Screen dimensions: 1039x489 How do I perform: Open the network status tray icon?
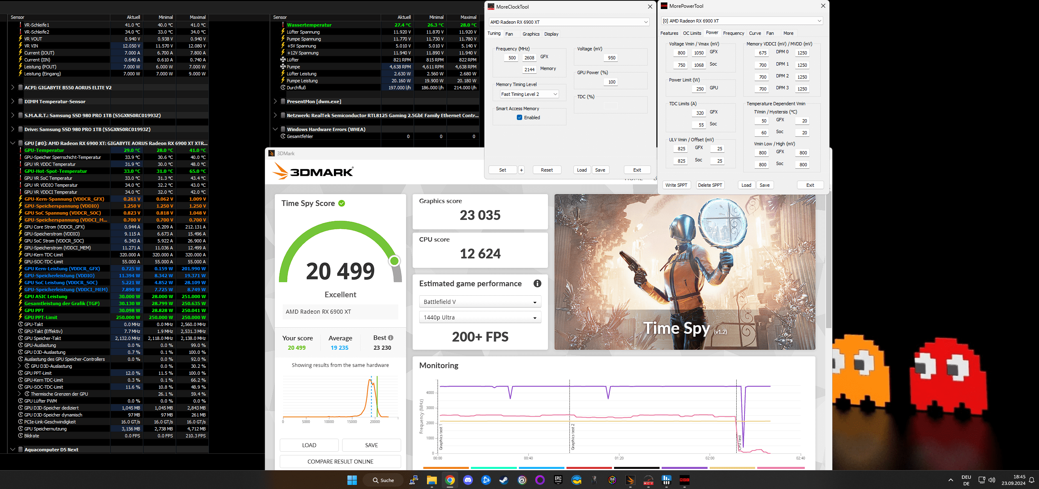[x=982, y=480]
